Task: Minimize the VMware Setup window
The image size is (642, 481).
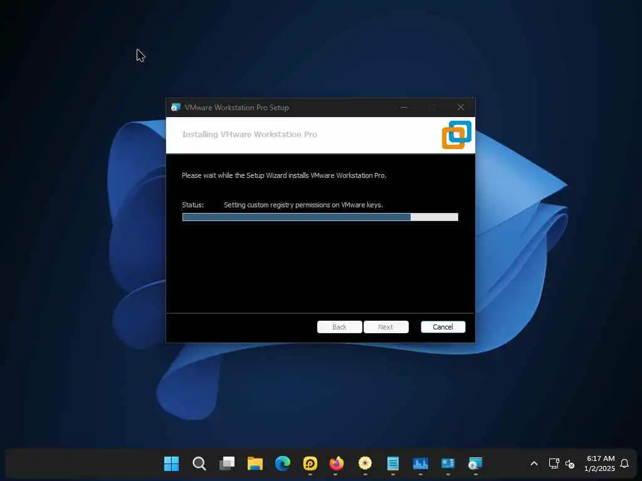Action: pos(404,107)
